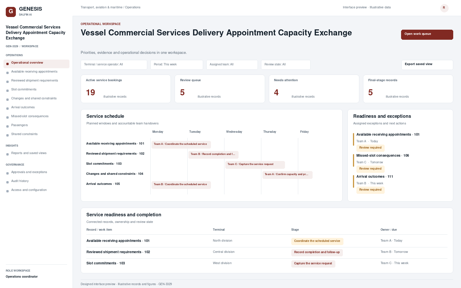The height and width of the screenshot is (288, 461).
Task: Click the Active service bookings card
Action: 126,89
